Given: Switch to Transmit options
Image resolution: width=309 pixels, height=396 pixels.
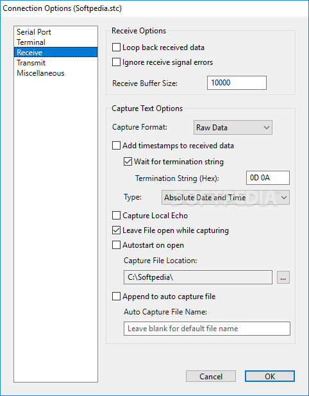Looking at the screenshot, I should [x=31, y=63].
